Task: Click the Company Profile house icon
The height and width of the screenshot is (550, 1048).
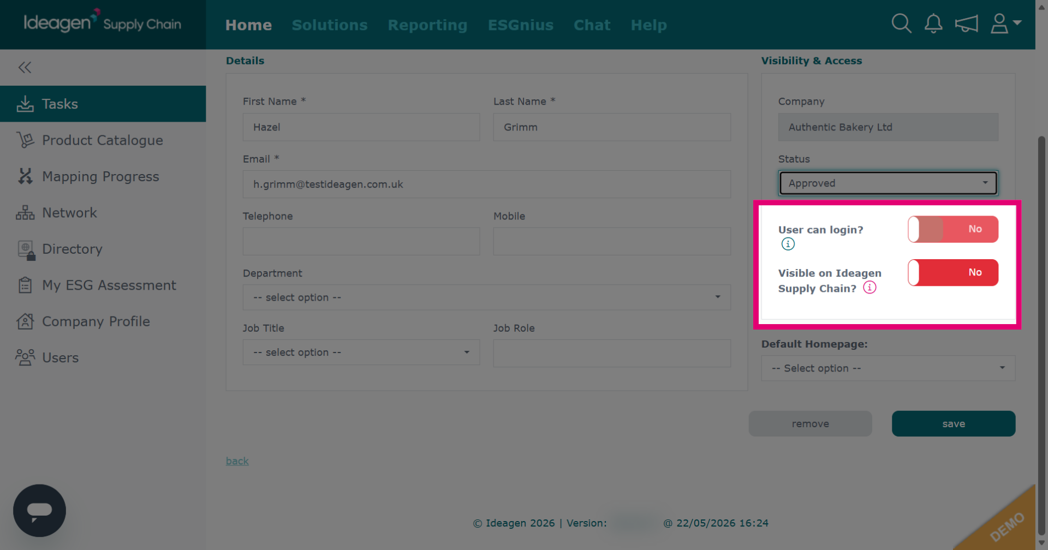Action: tap(25, 321)
